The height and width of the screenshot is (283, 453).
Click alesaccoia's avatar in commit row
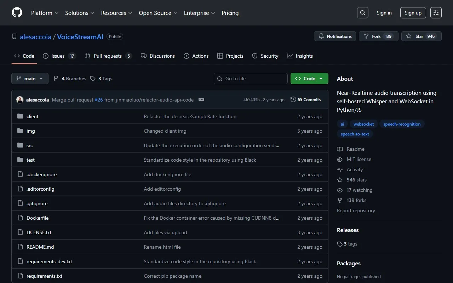[x=20, y=100]
